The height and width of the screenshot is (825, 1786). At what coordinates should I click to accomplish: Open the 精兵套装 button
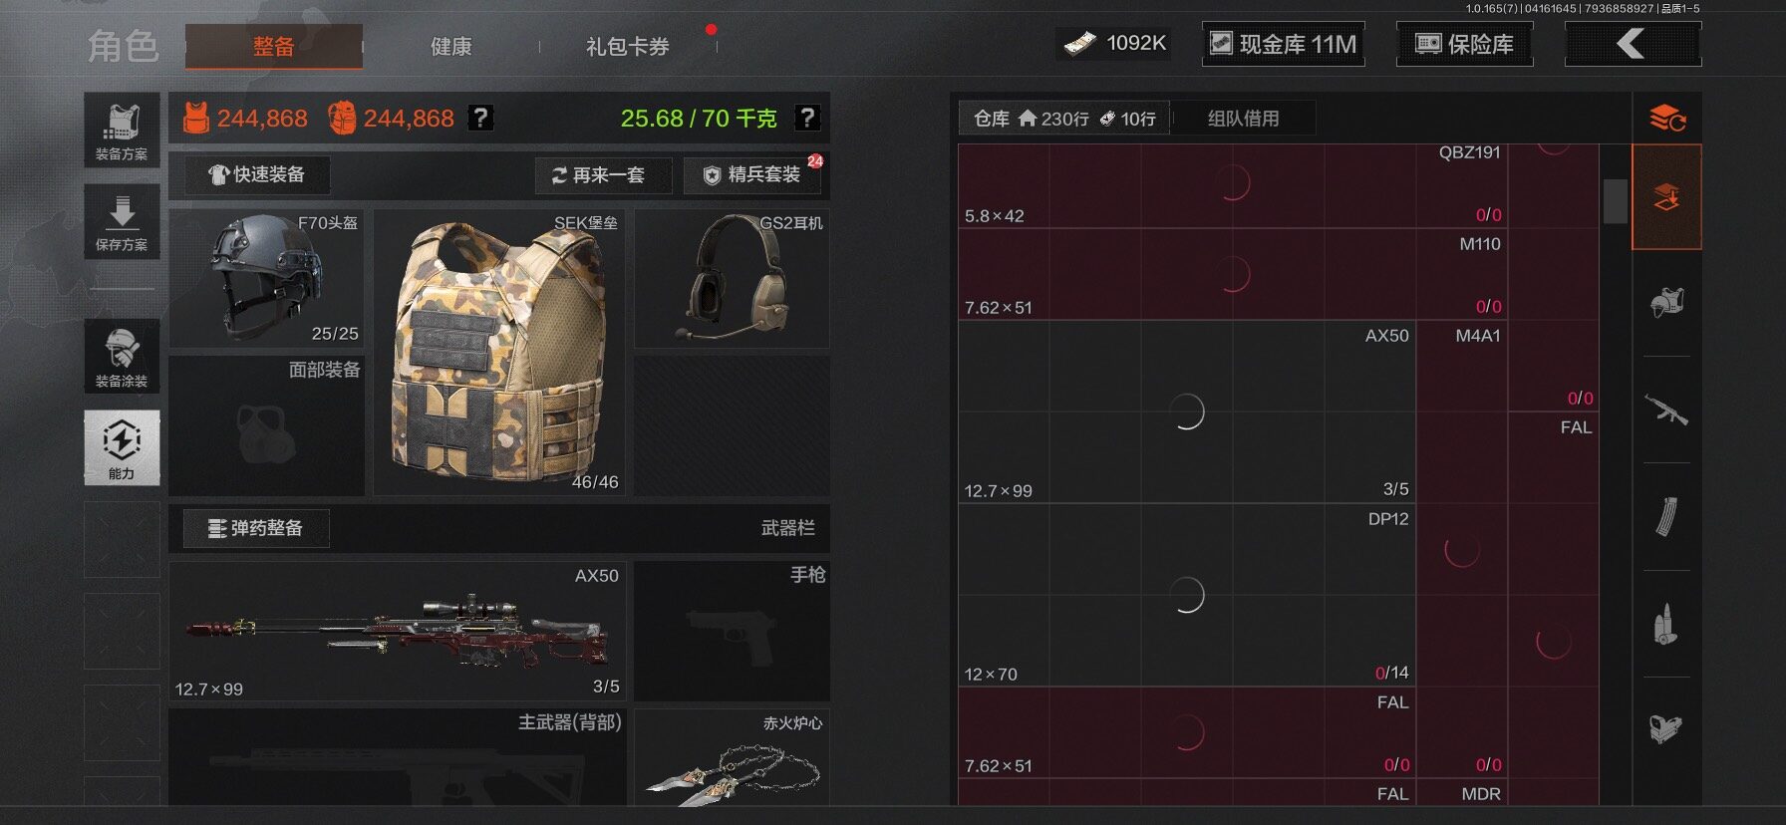tap(754, 175)
